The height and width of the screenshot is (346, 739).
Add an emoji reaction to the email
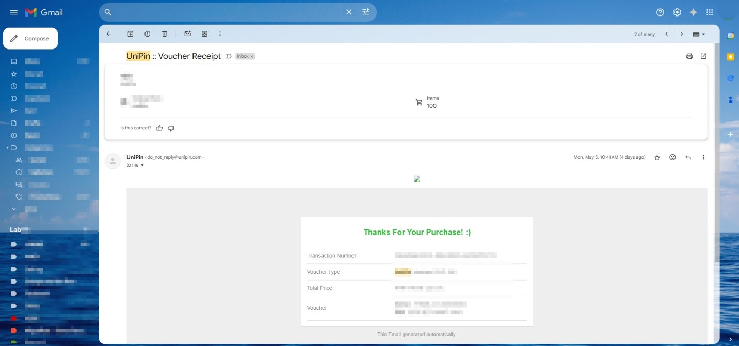point(672,157)
